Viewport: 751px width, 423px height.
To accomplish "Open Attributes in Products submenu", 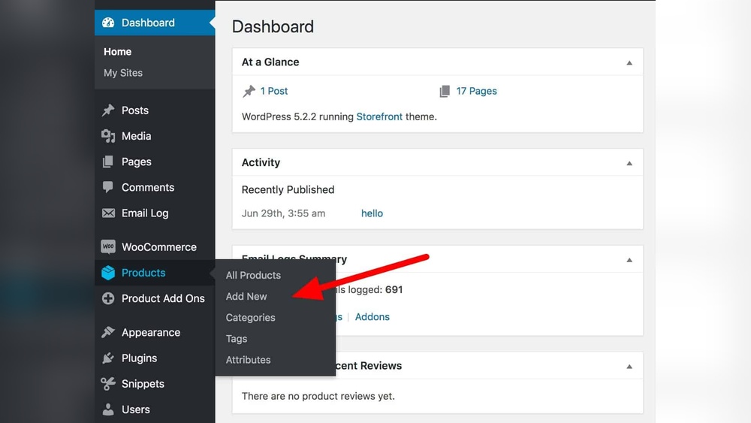I will tap(248, 360).
